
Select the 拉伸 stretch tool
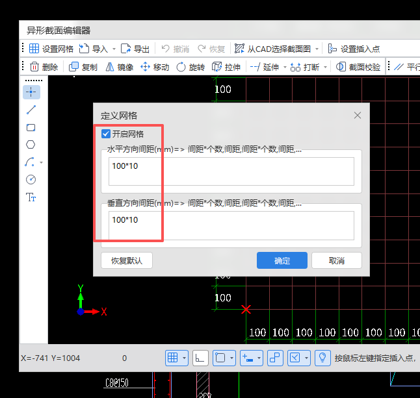pos(226,67)
